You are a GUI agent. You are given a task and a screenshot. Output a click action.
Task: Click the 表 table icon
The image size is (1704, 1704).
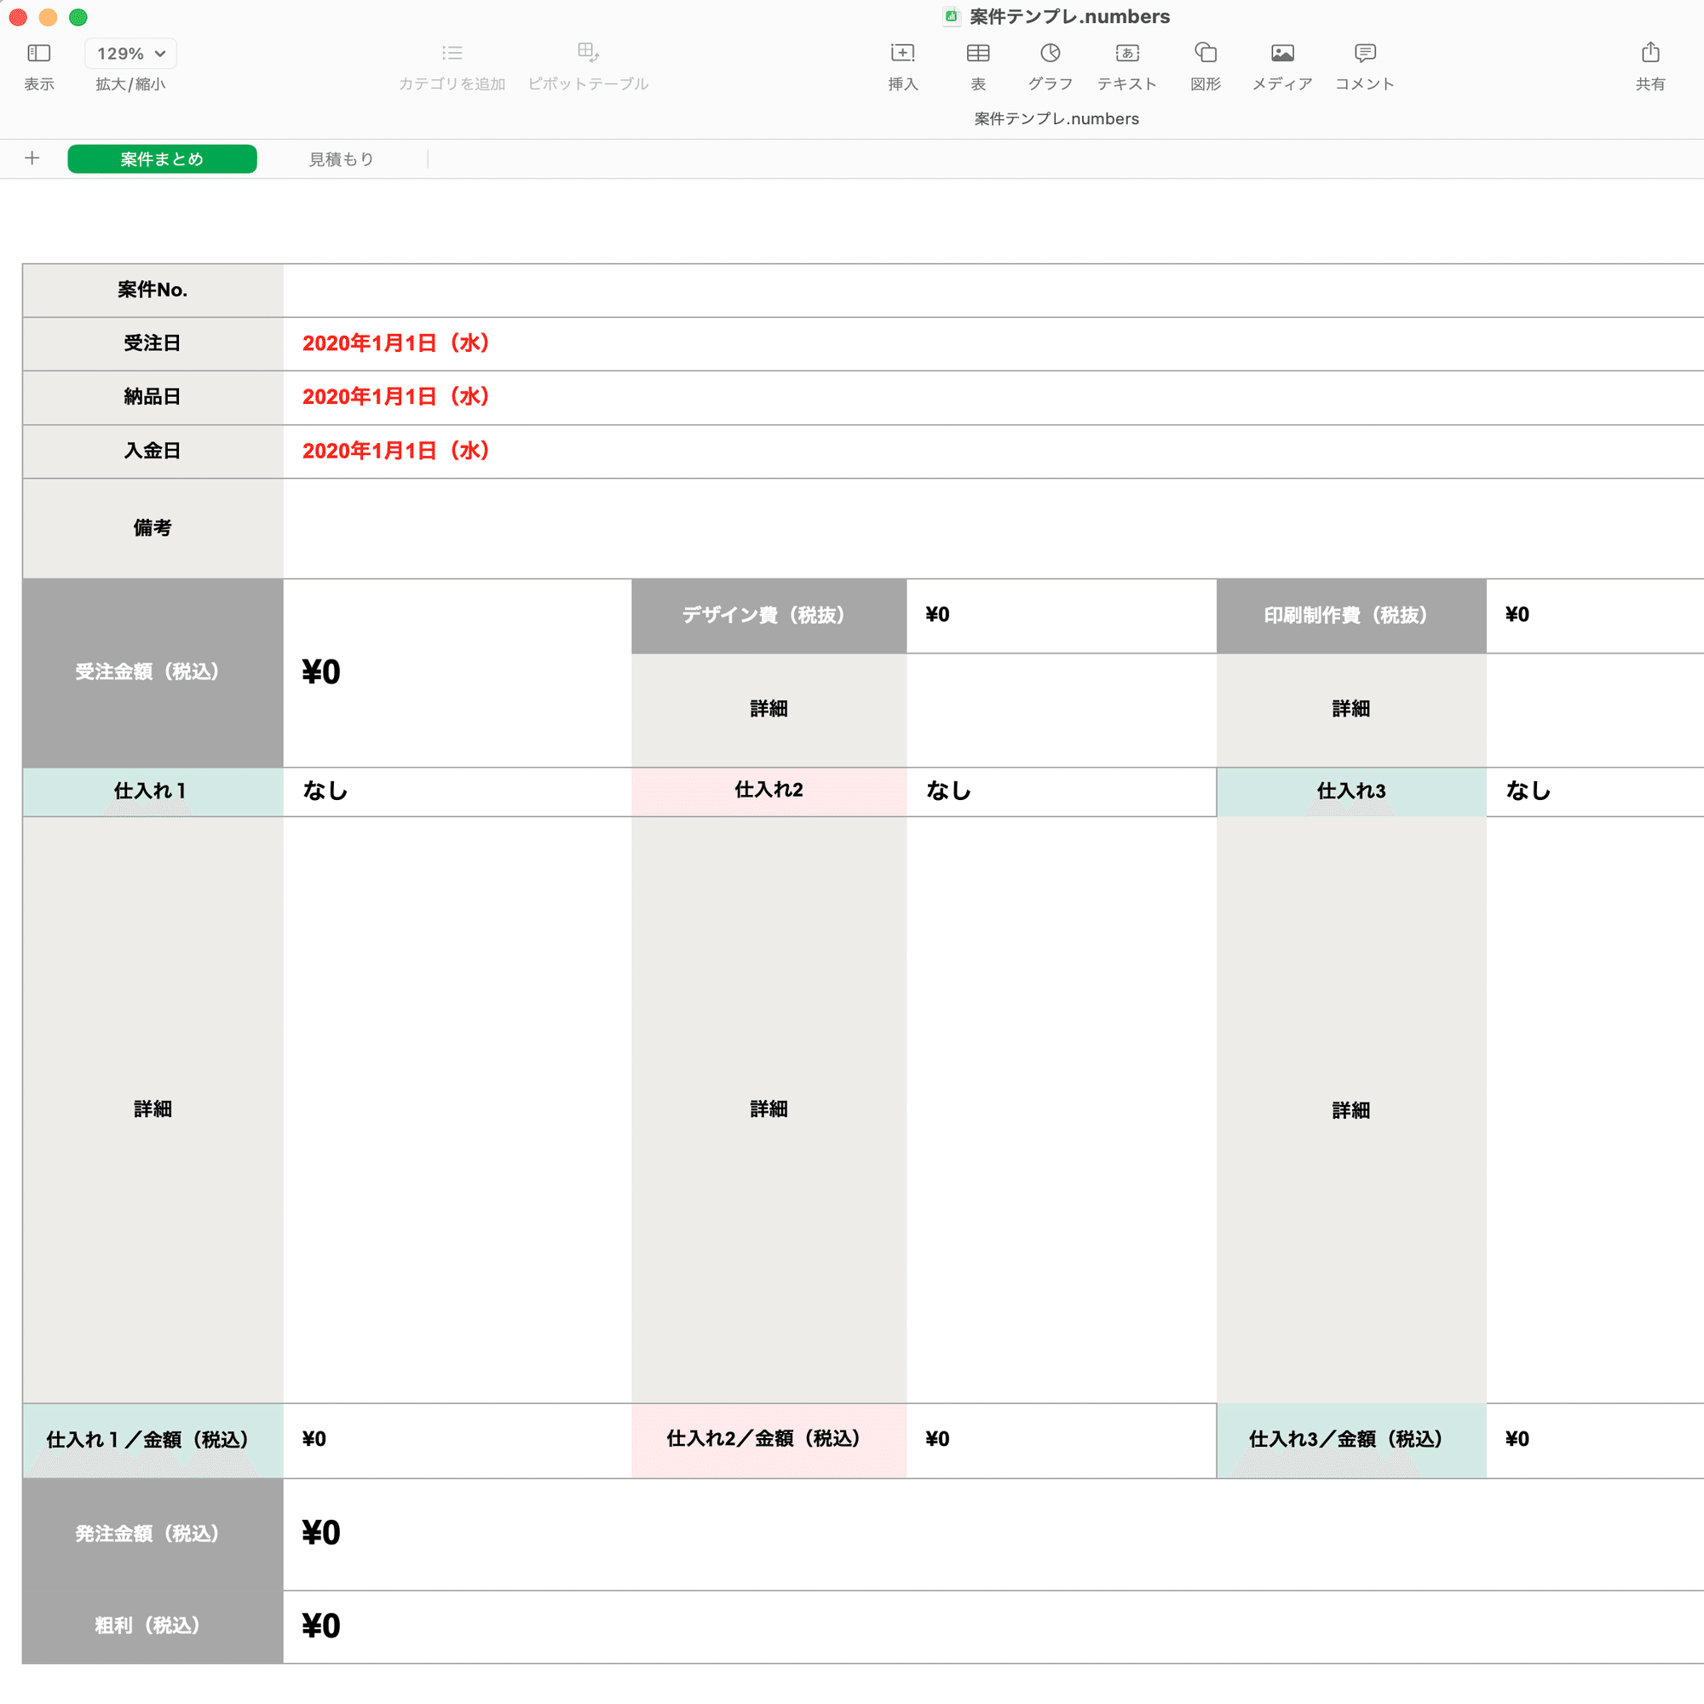977,54
